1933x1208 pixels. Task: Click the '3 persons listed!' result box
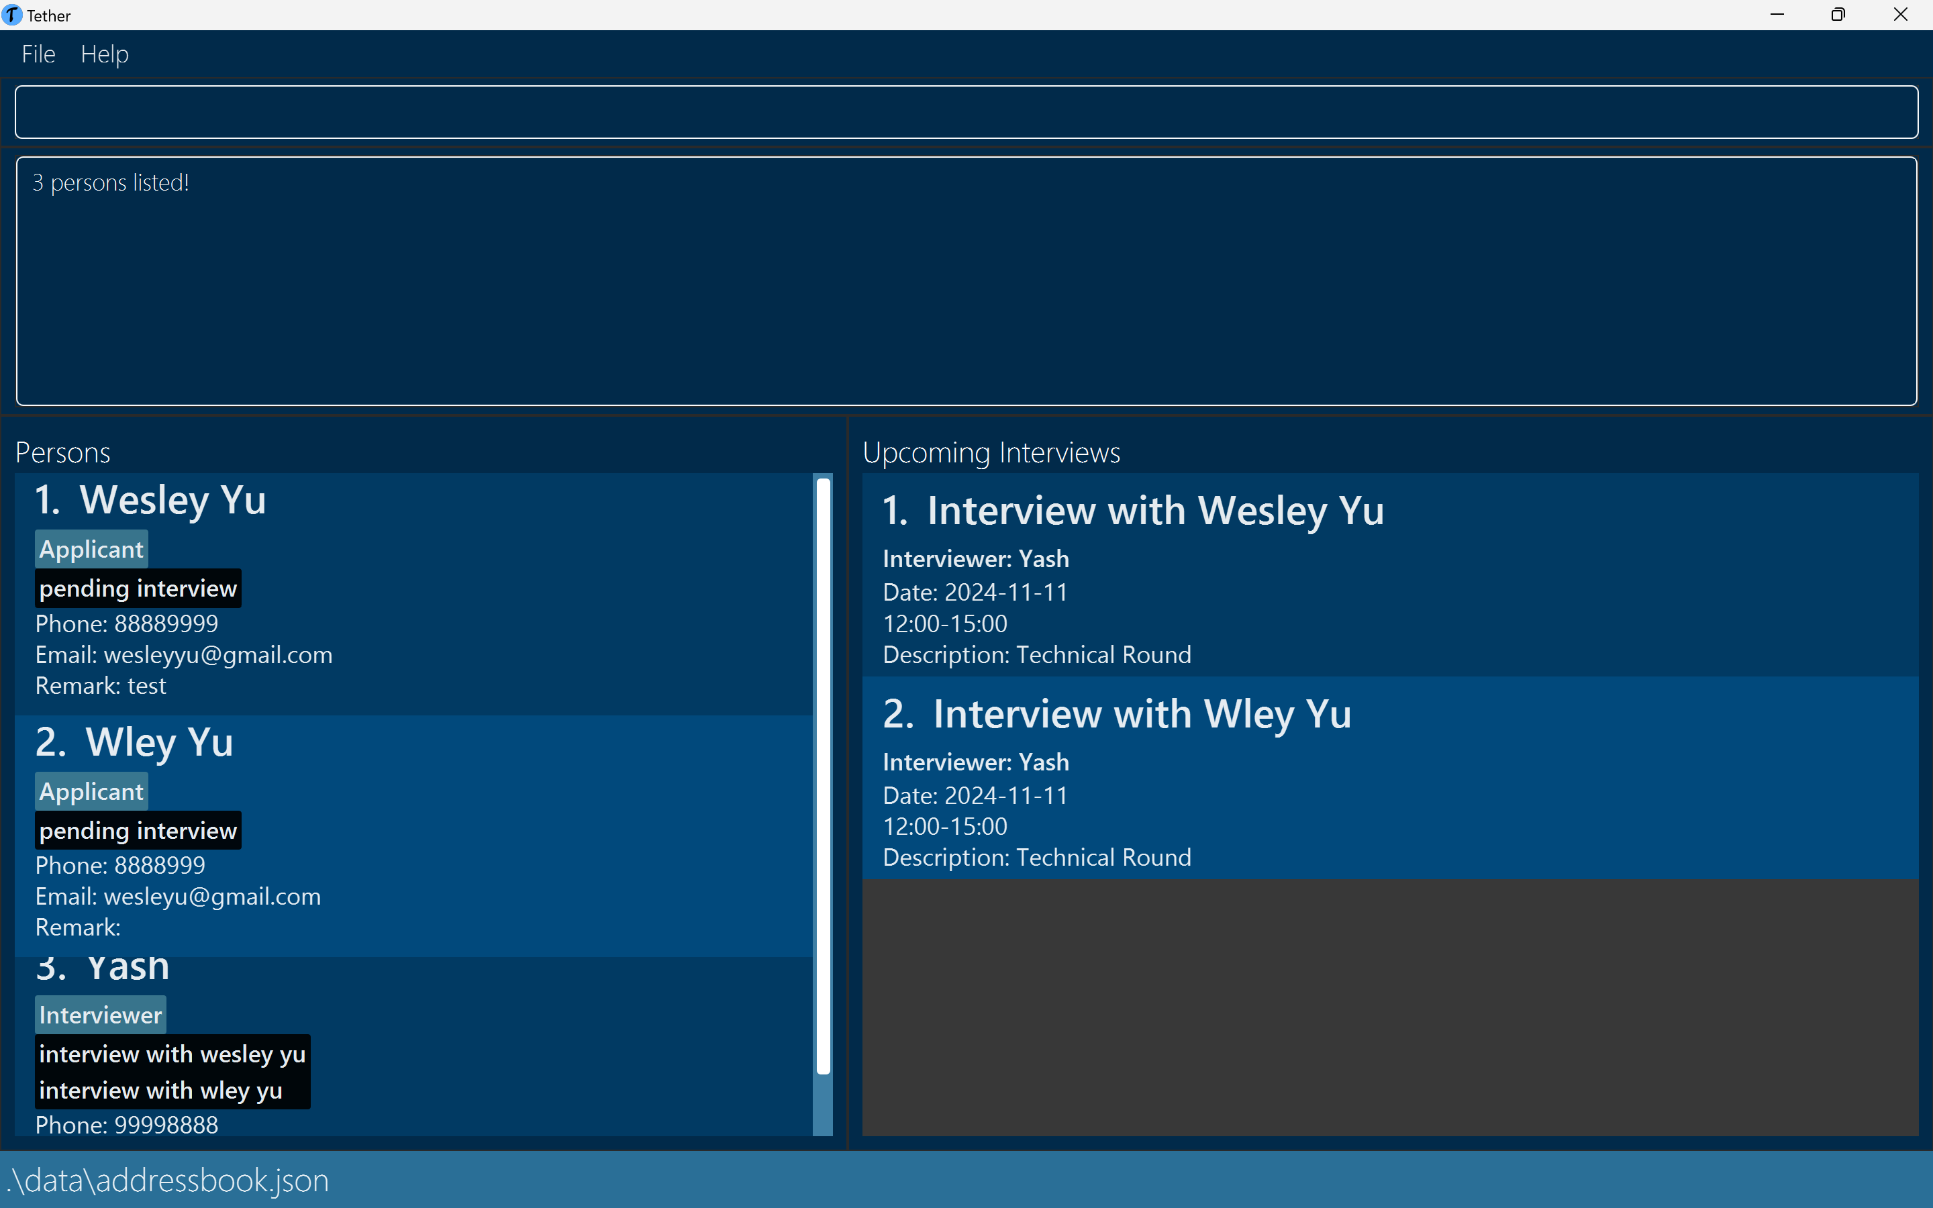[x=966, y=281]
